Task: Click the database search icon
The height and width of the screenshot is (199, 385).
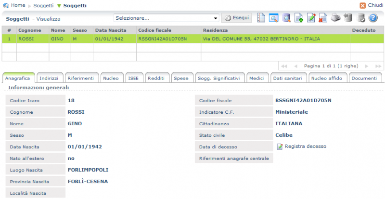Action: pyautogui.click(x=286, y=18)
